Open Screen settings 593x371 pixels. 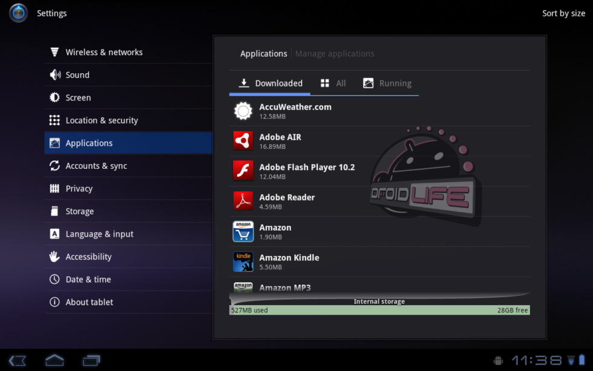click(x=128, y=97)
